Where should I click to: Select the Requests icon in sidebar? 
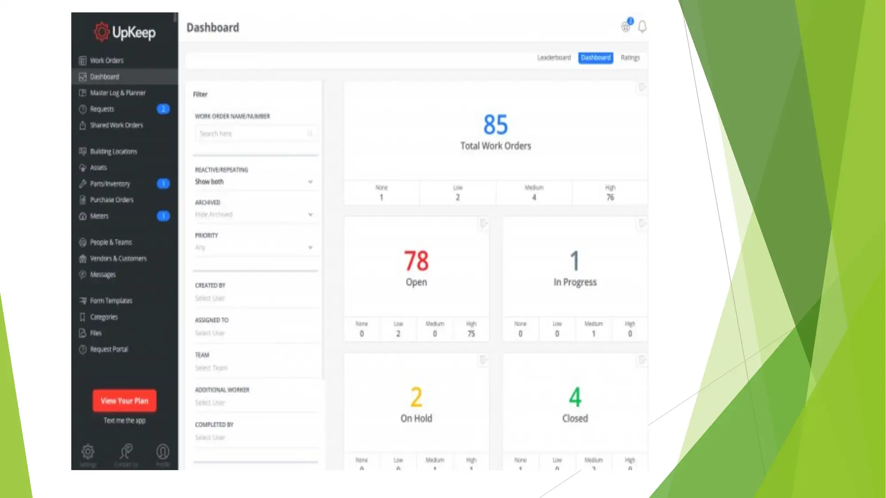click(82, 109)
